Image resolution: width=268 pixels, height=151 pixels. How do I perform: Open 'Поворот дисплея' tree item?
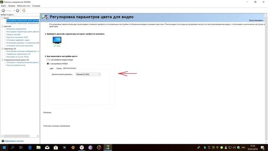point(13,34)
